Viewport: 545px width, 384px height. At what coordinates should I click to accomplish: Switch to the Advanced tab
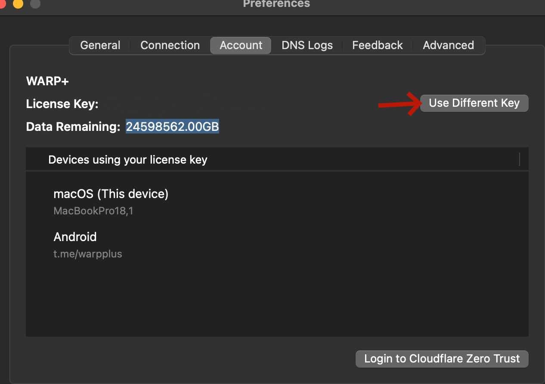(448, 45)
